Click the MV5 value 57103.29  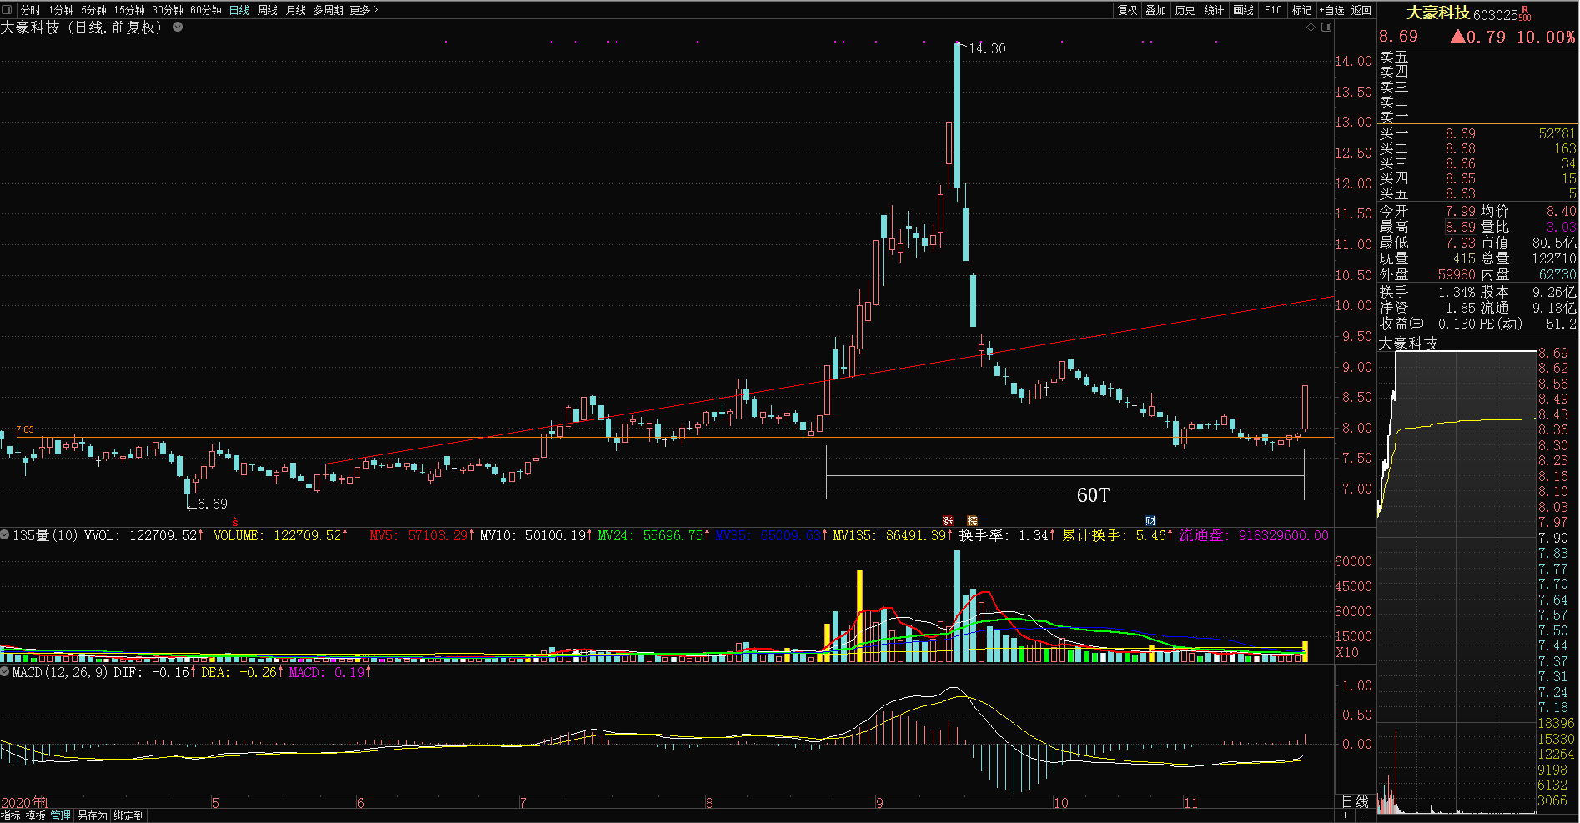438,535
